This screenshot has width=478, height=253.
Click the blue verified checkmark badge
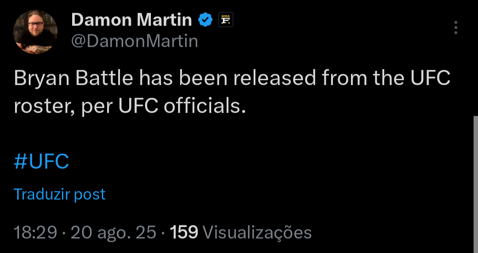pos(205,20)
